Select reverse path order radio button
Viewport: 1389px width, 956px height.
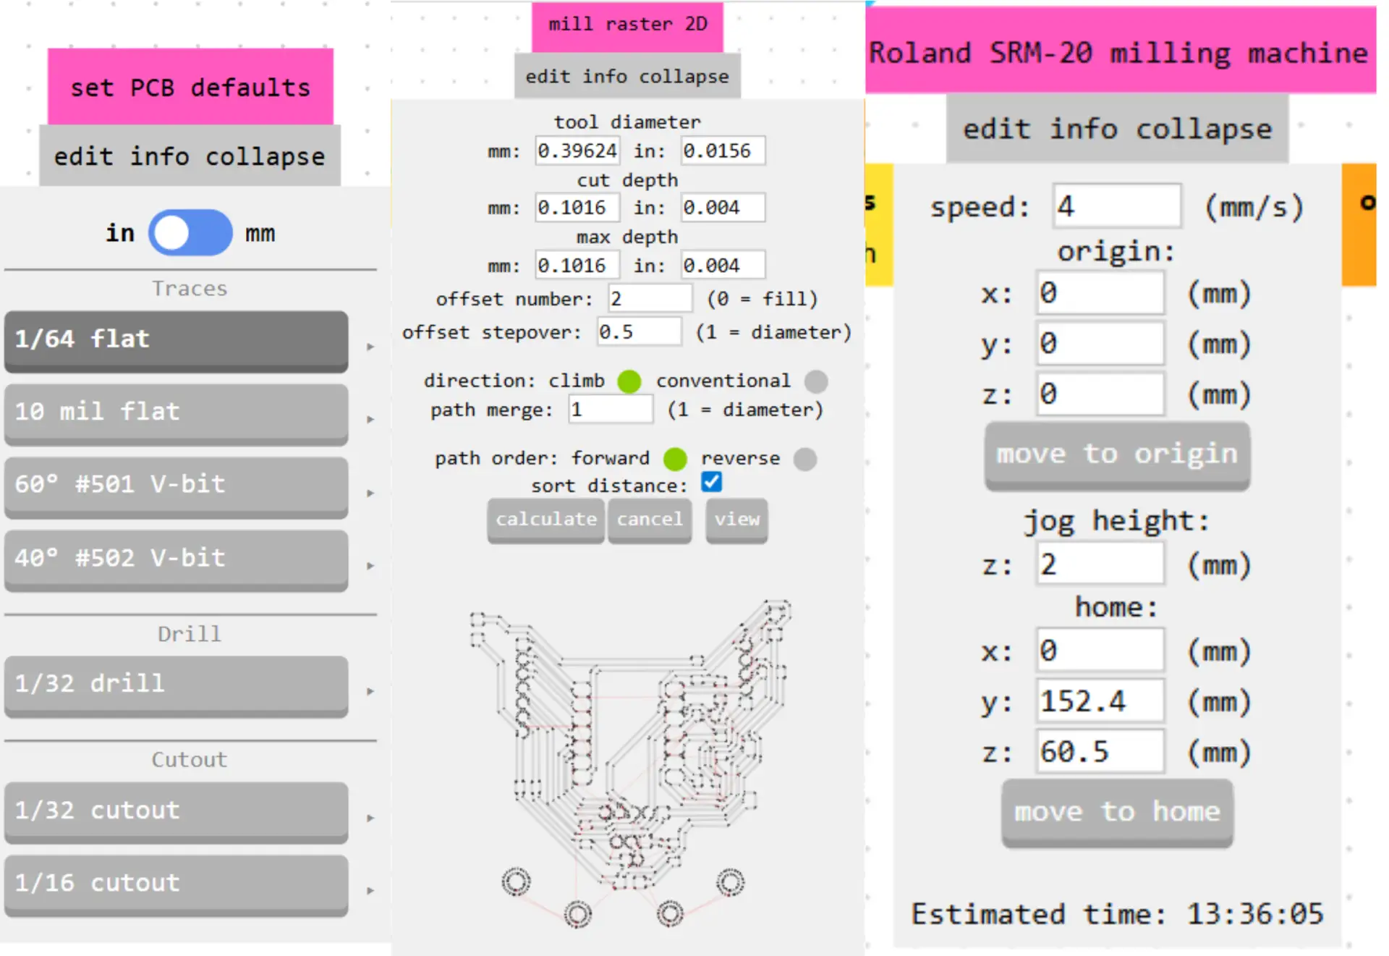(804, 459)
